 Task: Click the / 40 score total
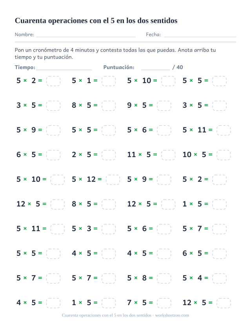coord(178,67)
